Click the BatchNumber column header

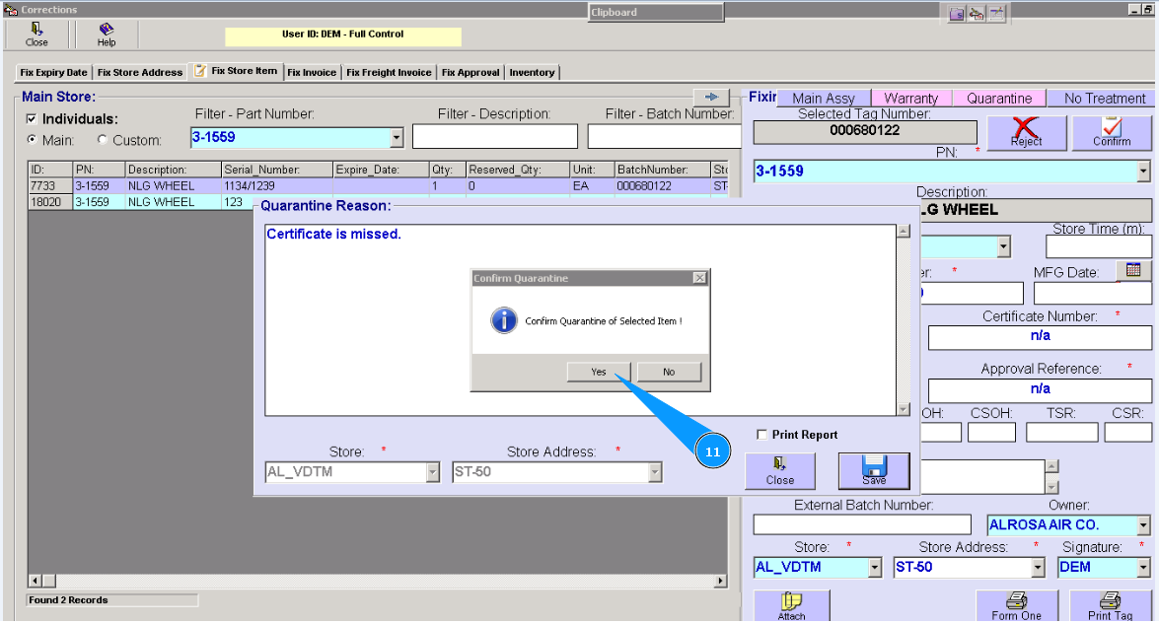662,170
